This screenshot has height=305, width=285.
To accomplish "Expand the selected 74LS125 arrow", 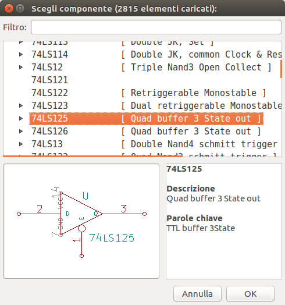I will click(21, 119).
